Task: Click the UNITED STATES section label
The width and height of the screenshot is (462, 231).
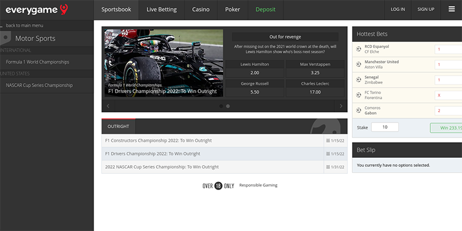Action: 15,74
